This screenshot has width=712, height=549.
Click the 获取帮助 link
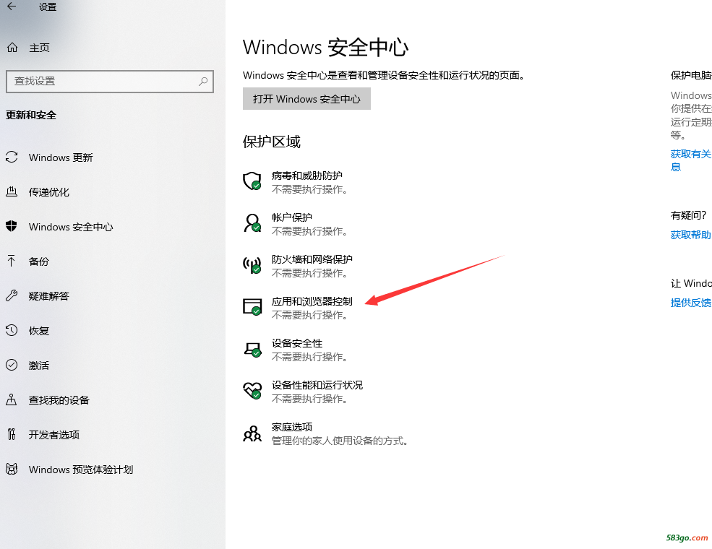[x=690, y=235]
